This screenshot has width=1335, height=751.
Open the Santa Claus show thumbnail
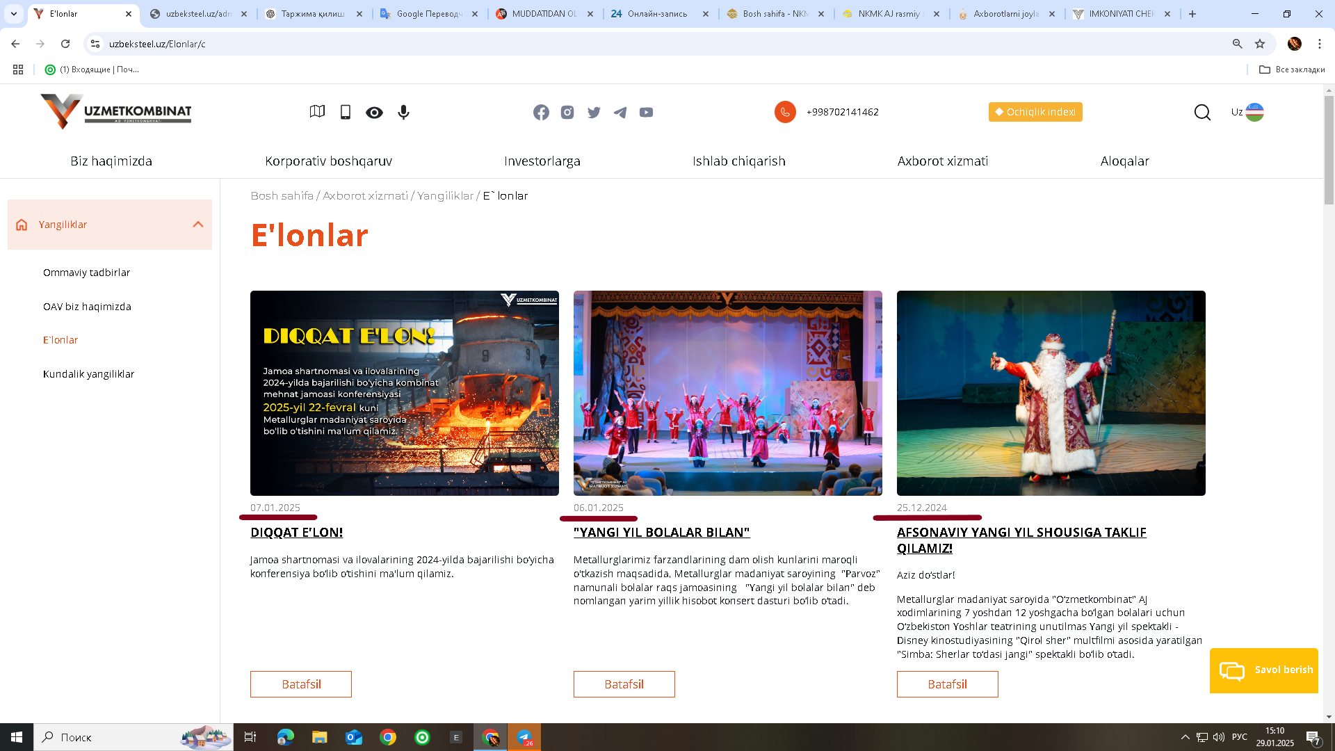tap(1051, 393)
